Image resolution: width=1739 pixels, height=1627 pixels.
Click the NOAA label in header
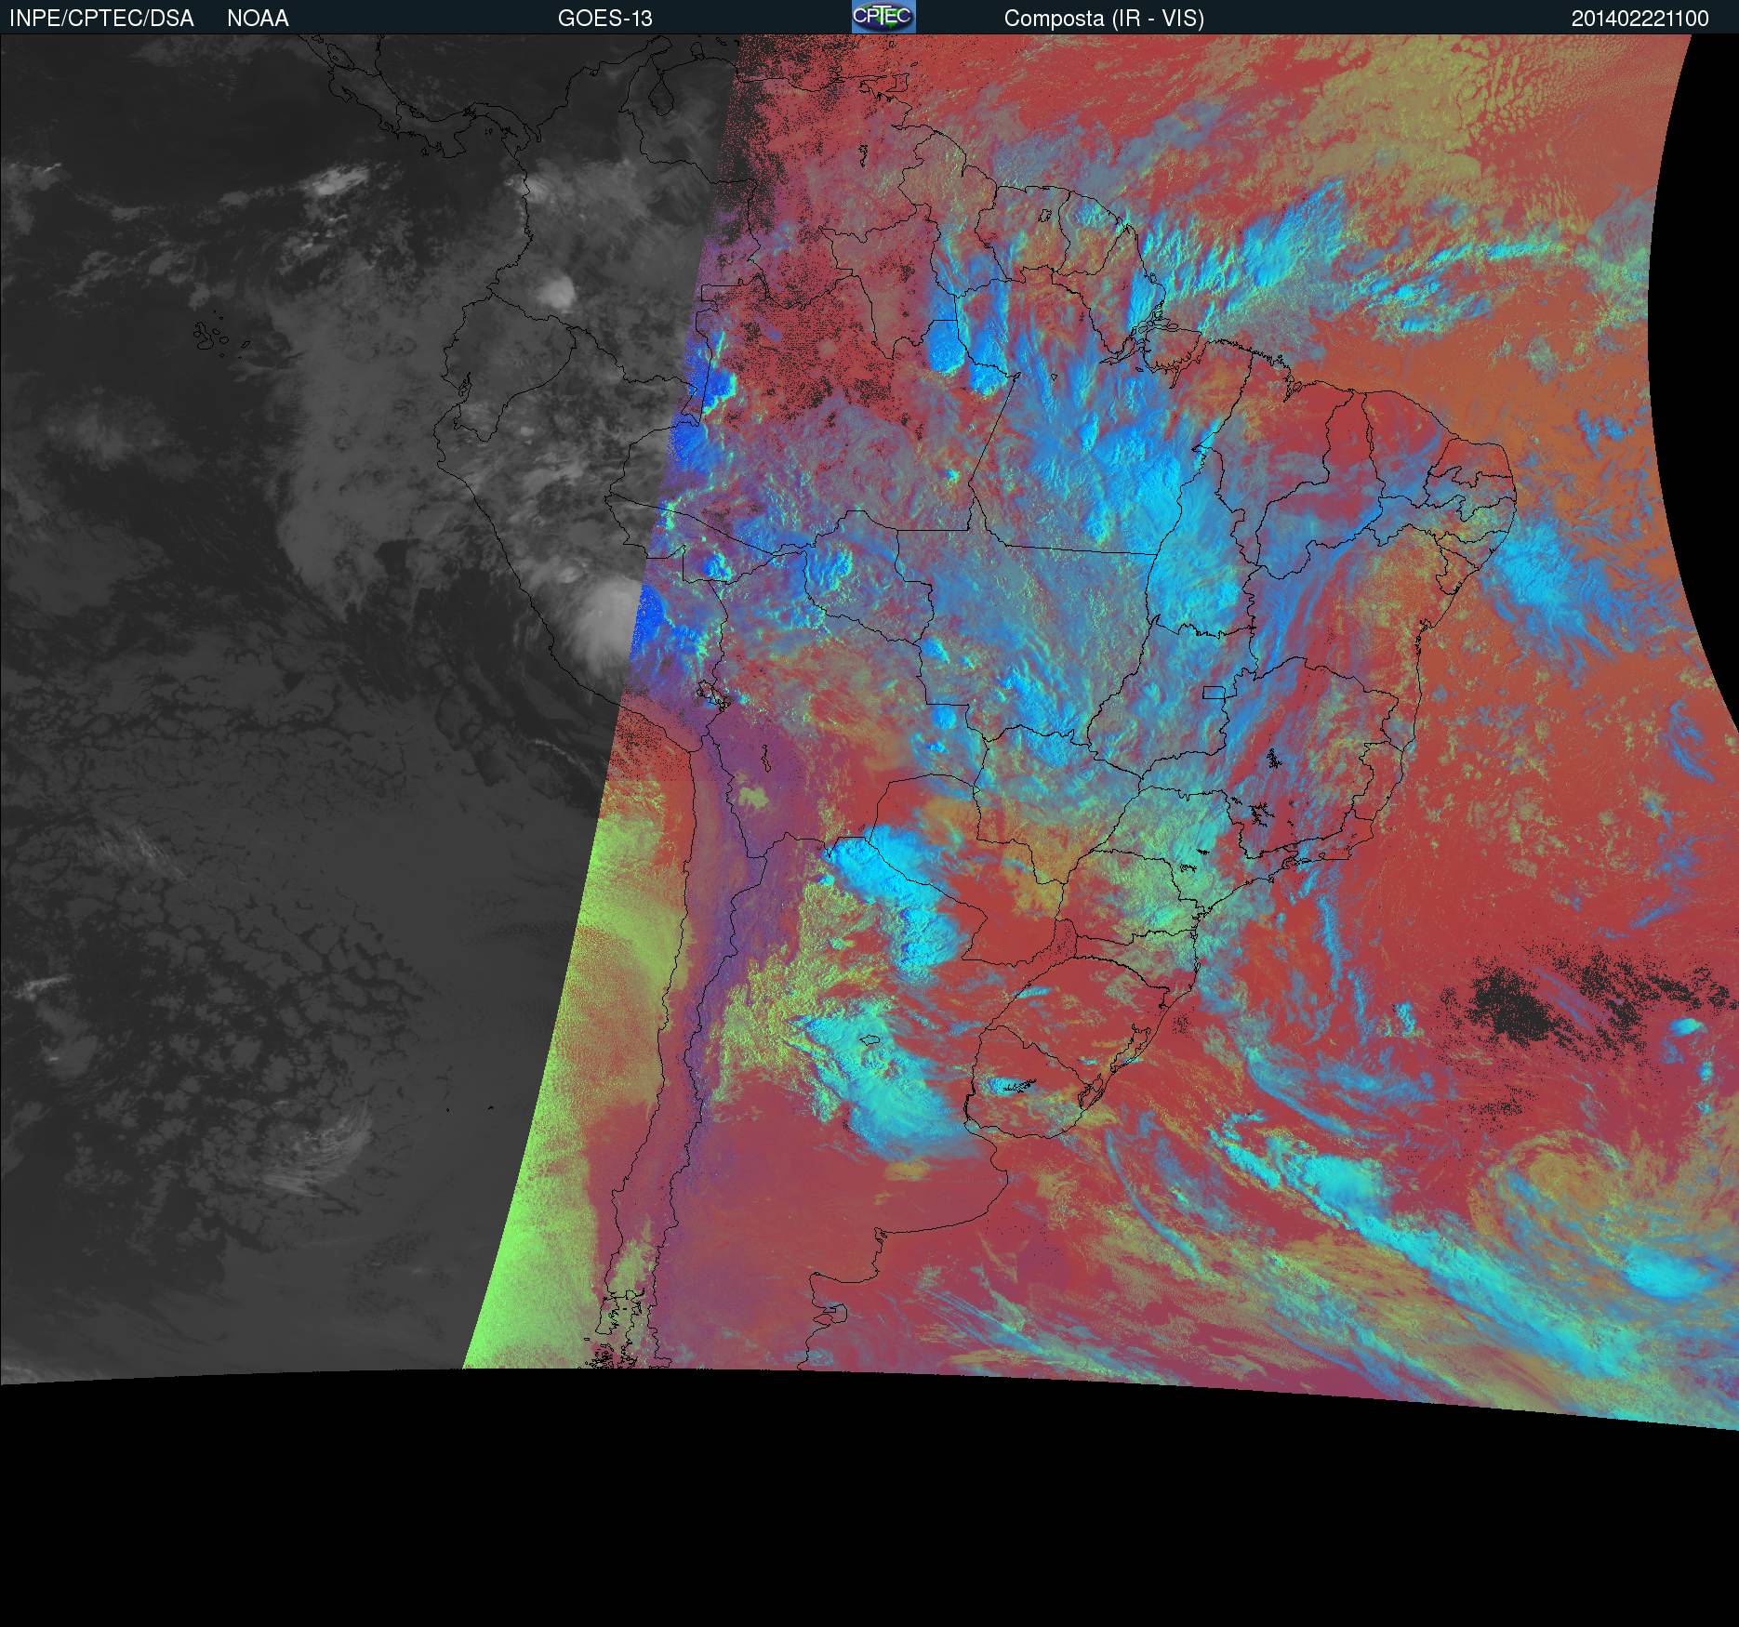click(x=258, y=19)
